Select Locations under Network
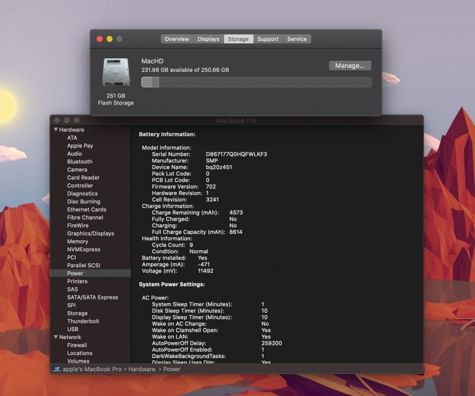This screenshot has height=396, width=475. click(x=80, y=353)
